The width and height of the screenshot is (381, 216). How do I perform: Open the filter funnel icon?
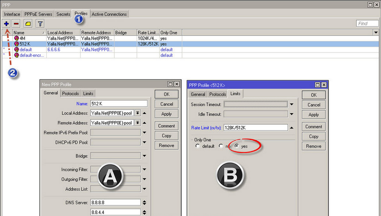tap(40, 23)
